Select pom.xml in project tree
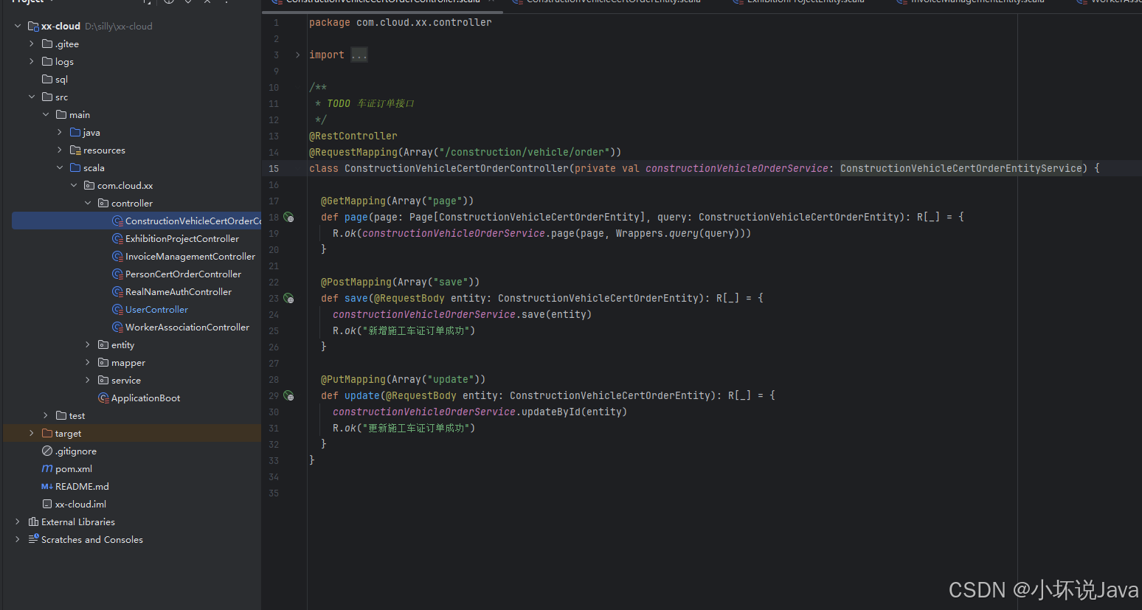 (x=74, y=468)
